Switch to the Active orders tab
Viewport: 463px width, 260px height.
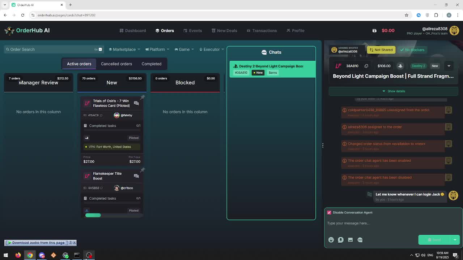[79, 64]
